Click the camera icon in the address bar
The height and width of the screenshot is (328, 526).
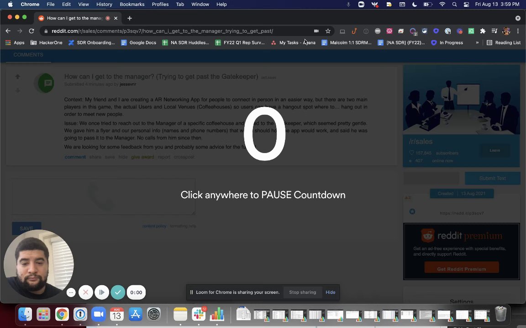[x=316, y=31]
